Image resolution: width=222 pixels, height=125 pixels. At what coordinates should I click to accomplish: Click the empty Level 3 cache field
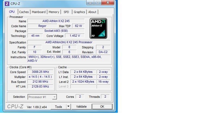[x=83, y=86]
